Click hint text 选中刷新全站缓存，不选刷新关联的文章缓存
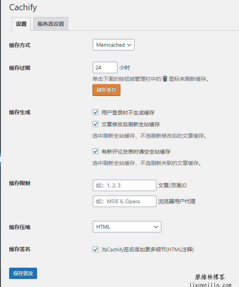 pos(147,163)
